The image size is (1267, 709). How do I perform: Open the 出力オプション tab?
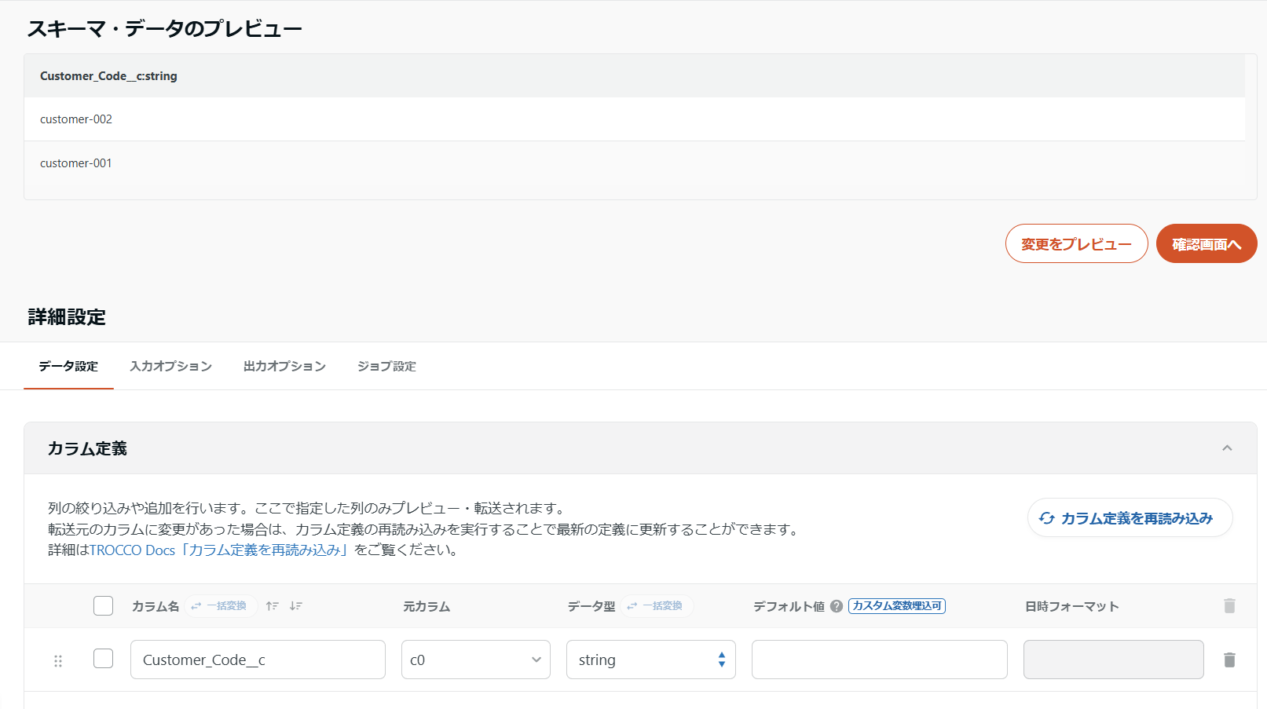[284, 366]
